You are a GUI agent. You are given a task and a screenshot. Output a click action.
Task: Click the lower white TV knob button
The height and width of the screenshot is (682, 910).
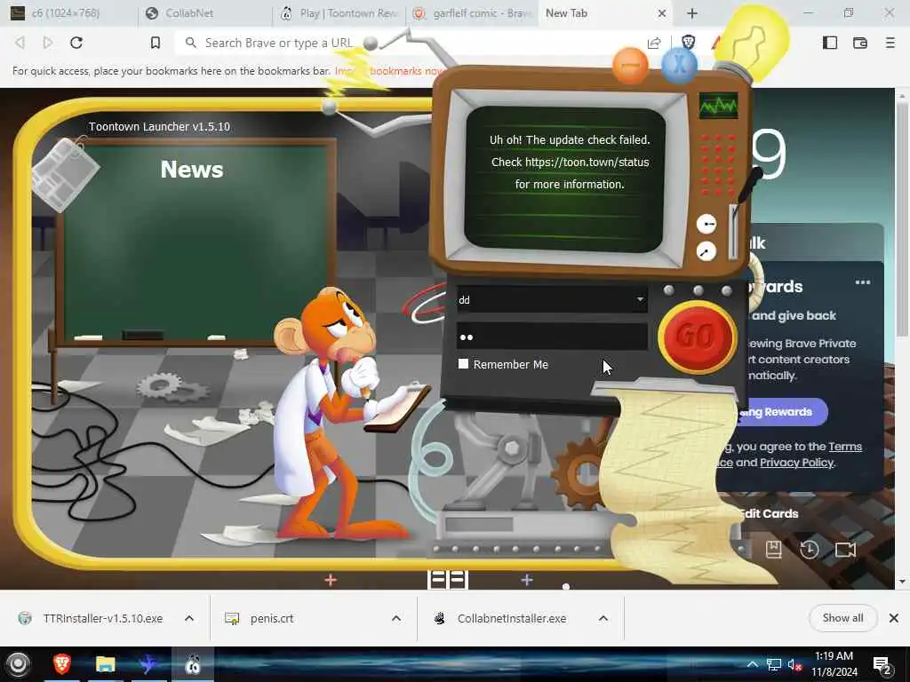(x=706, y=251)
